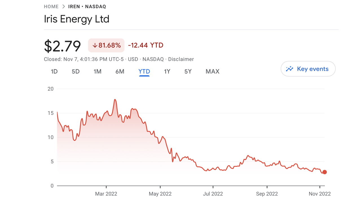The width and height of the screenshot is (361, 203).
Task: Switch to the 1D time range
Action: tap(54, 72)
